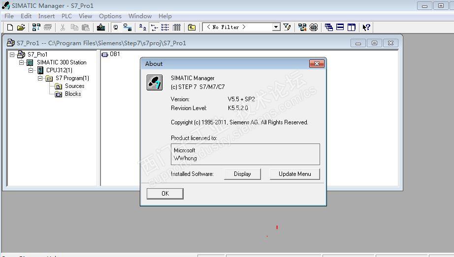Screen dimensions: 454x257
Task: Click the filter funnel edit icon
Action: (x=287, y=27)
